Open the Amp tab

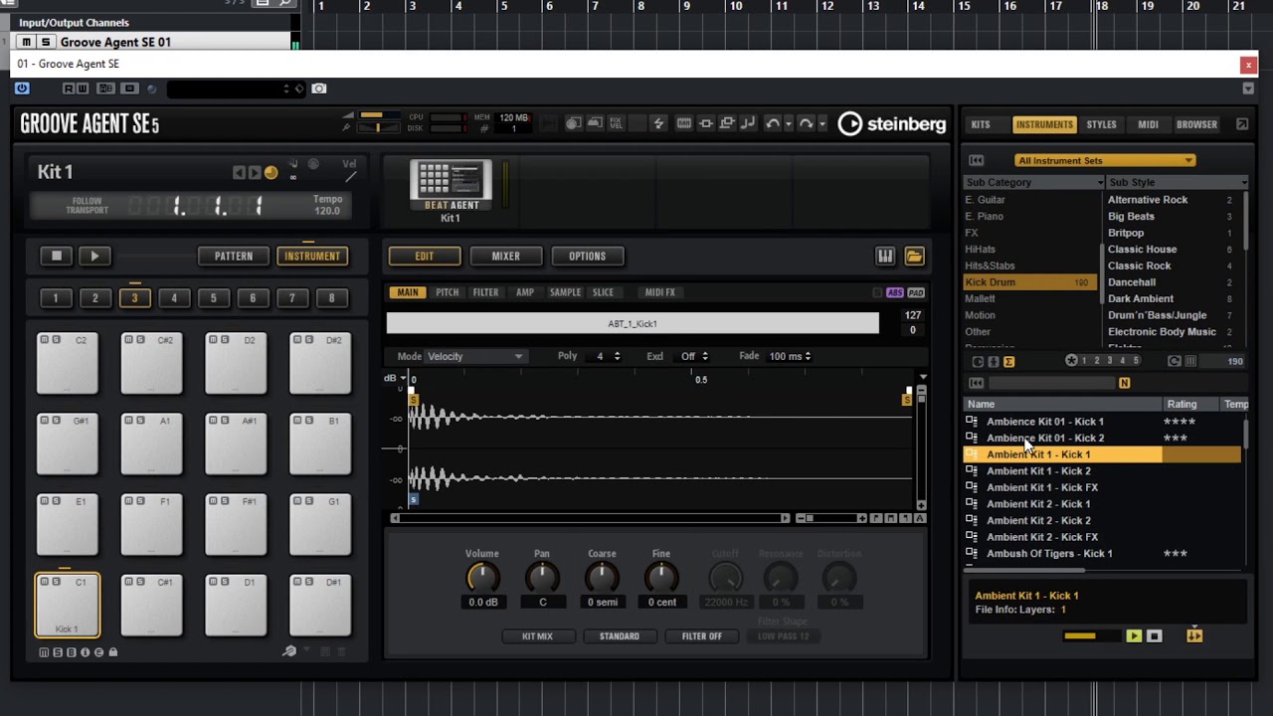point(525,292)
